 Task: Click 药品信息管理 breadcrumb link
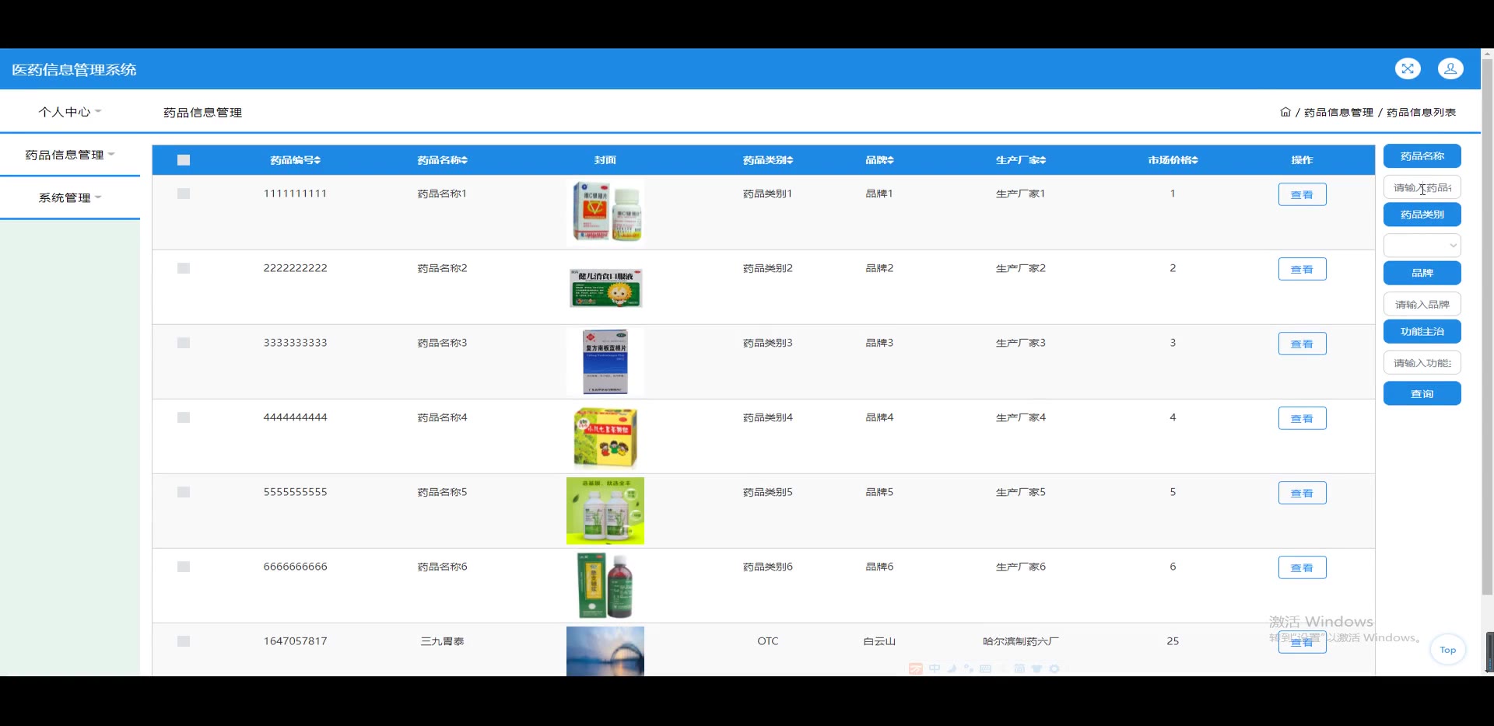1338,113
